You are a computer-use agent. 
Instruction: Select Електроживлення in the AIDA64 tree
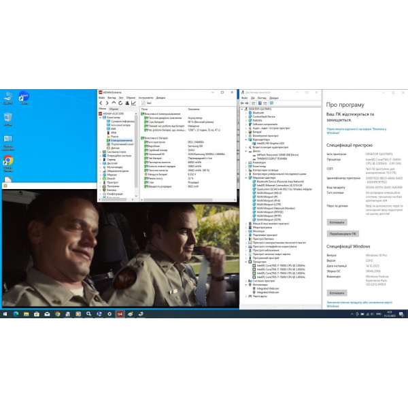point(120,140)
